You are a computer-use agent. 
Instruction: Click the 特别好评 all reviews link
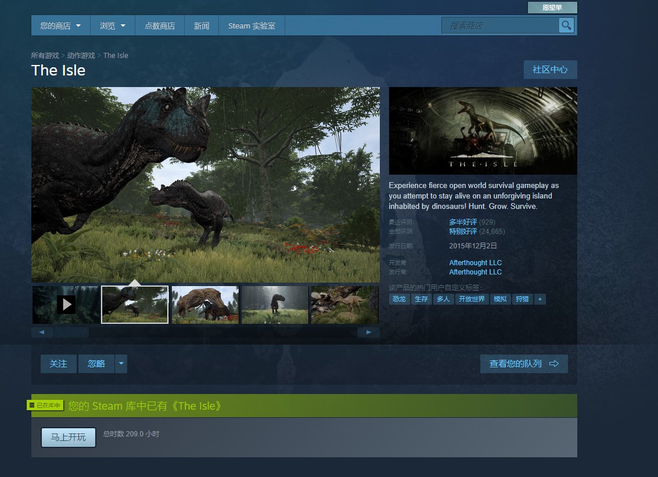[463, 232]
